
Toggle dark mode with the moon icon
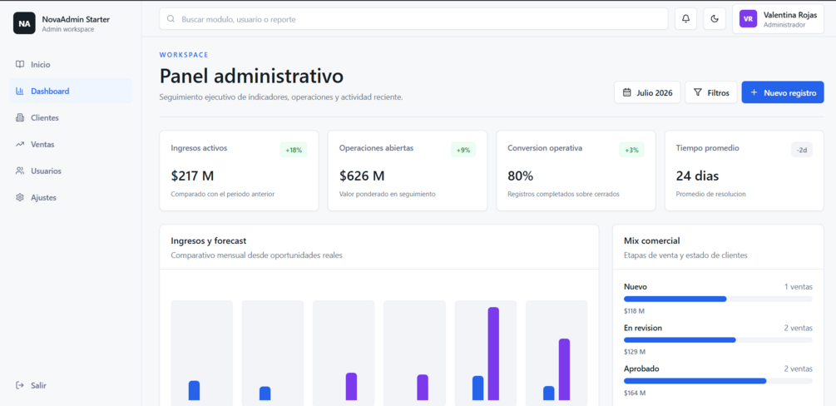click(x=715, y=19)
